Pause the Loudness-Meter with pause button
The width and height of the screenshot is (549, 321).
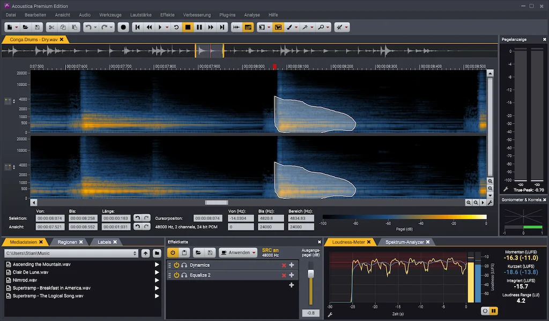(x=494, y=311)
